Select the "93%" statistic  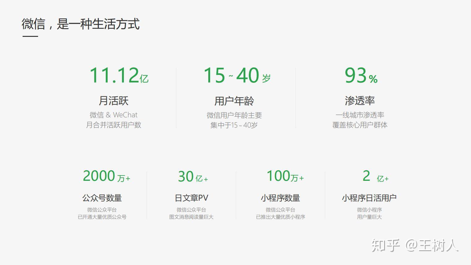click(x=361, y=75)
